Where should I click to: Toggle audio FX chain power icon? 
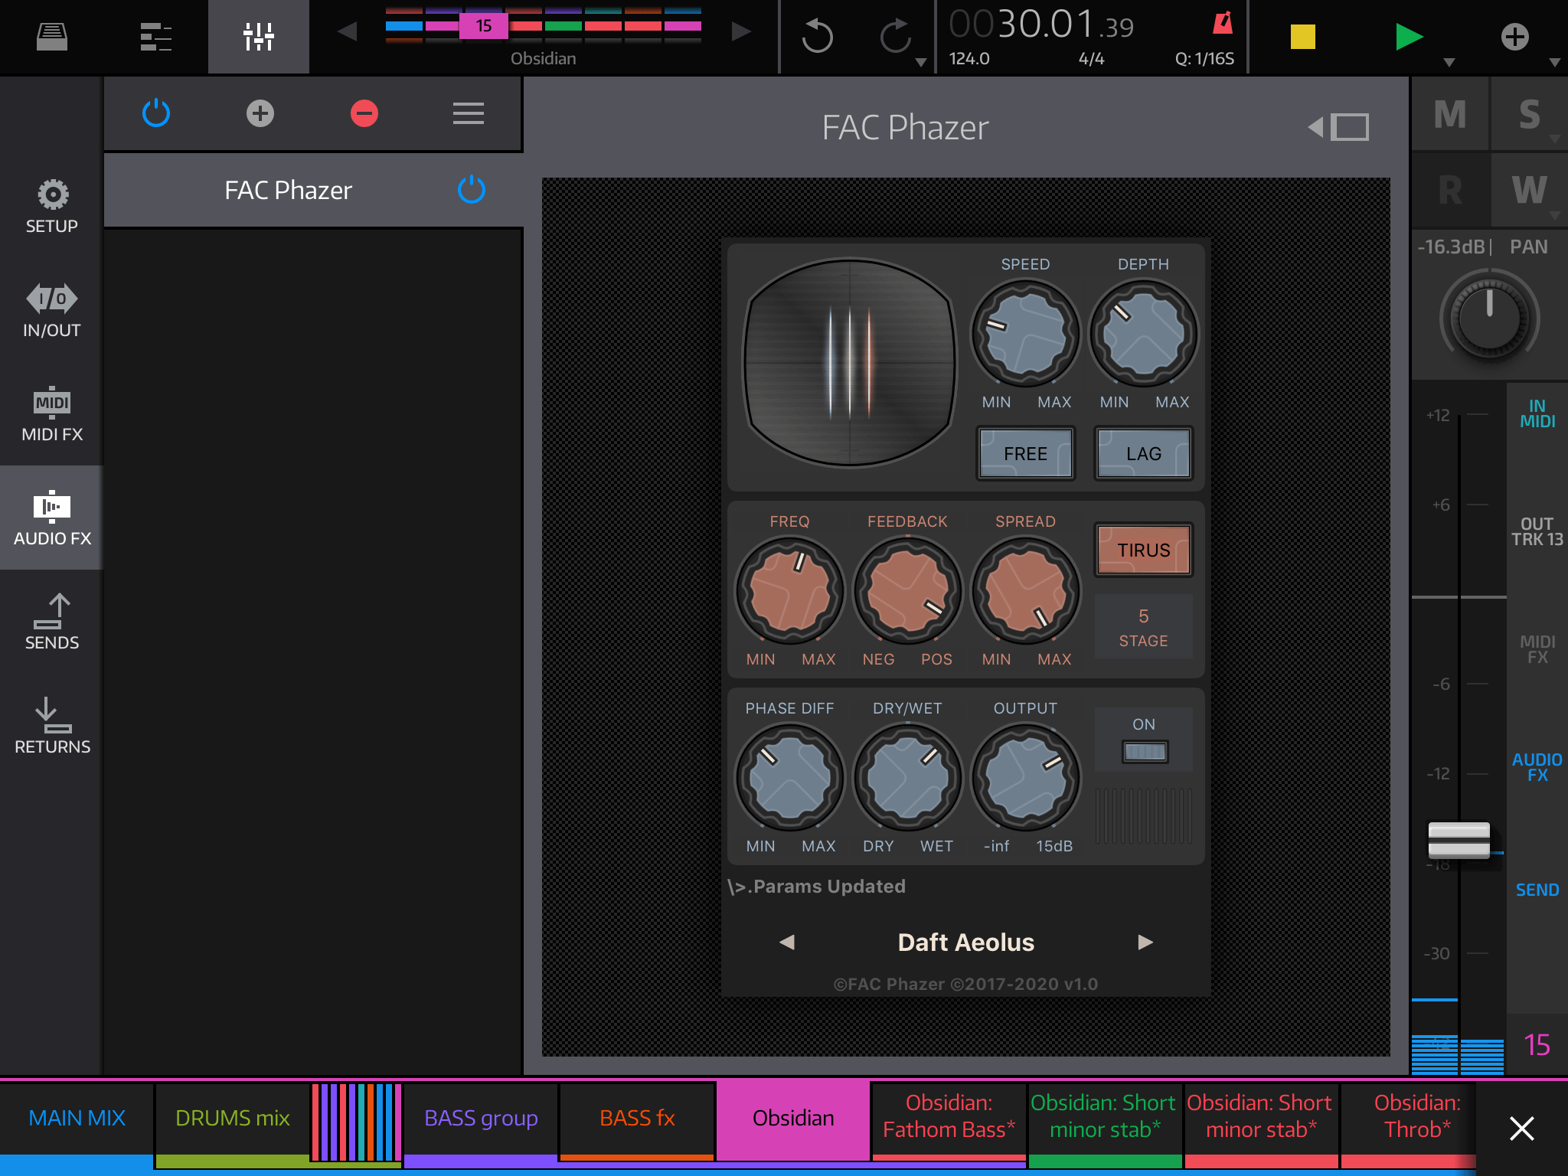click(156, 113)
